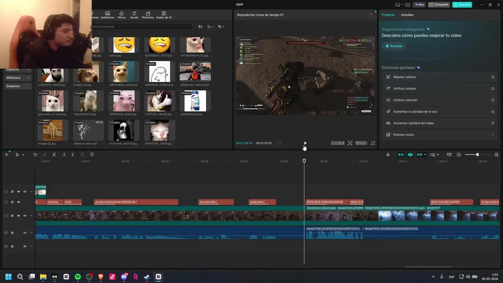The width and height of the screenshot is (503, 283).
Task: Click the undo arrow in timeline toolbar
Action: tap(35, 154)
